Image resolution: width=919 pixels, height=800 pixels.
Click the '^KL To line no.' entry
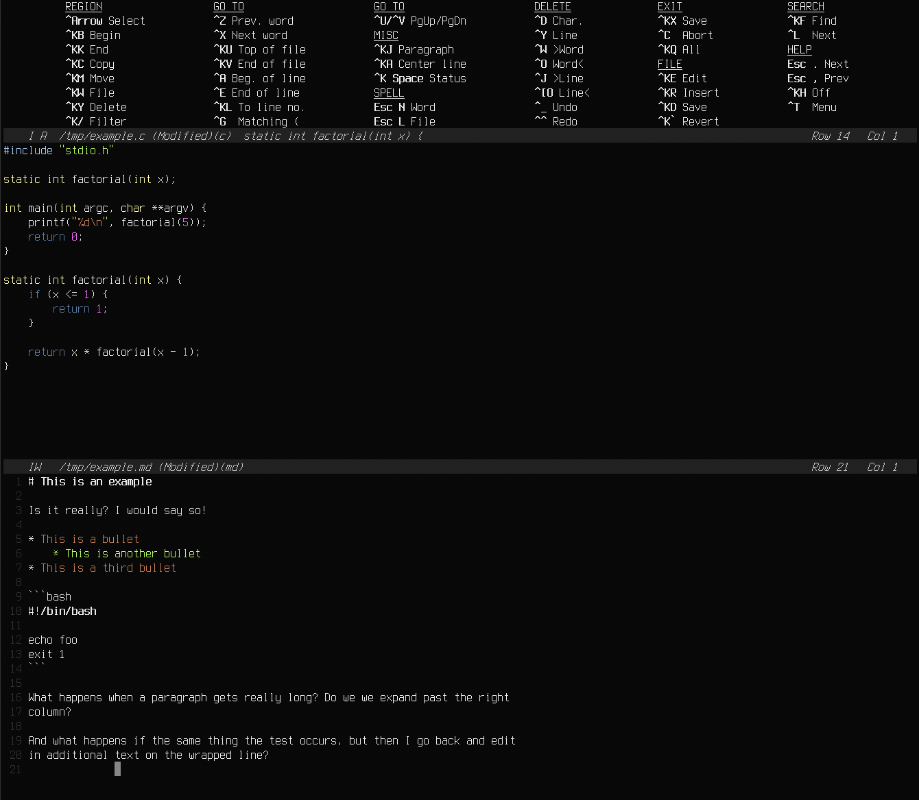pos(259,107)
